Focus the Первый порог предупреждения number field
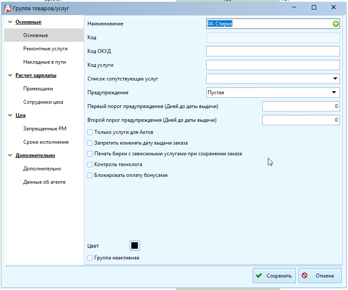The image size is (348, 290). (301, 106)
